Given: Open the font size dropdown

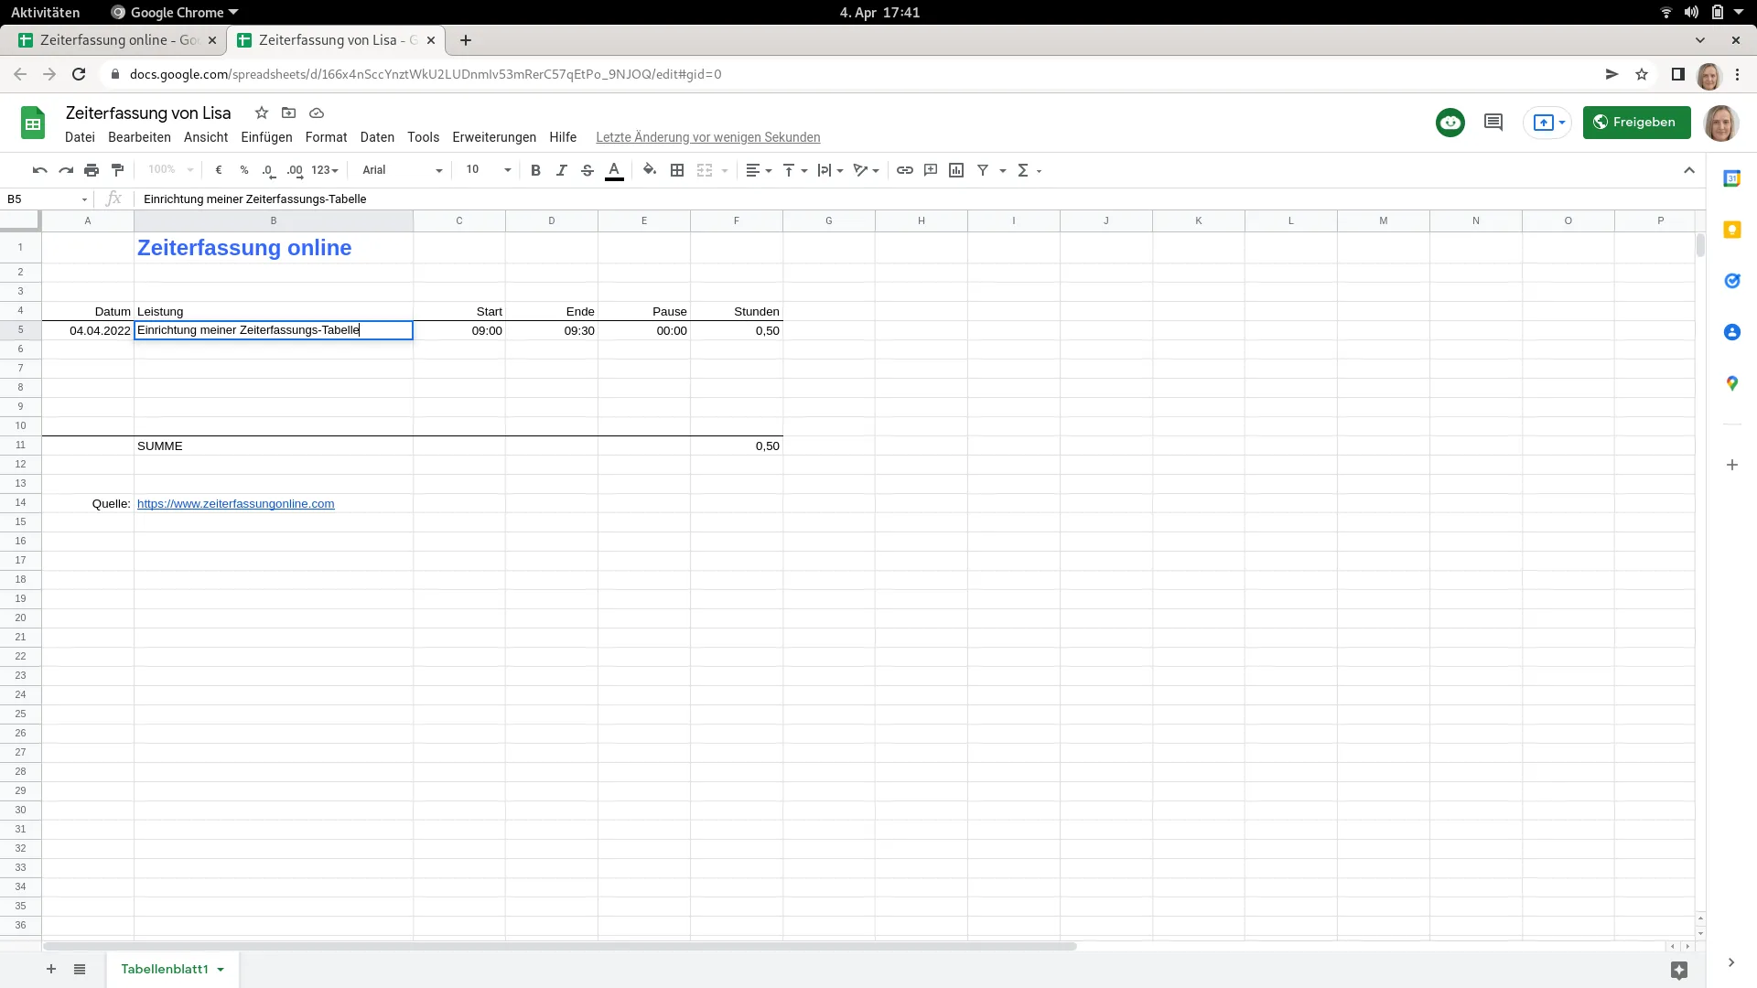Looking at the screenshot, I should click(488, 170).
